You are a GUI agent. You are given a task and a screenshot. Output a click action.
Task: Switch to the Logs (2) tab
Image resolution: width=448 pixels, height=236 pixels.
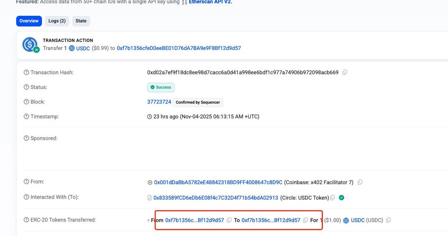(x=57, y=21)
